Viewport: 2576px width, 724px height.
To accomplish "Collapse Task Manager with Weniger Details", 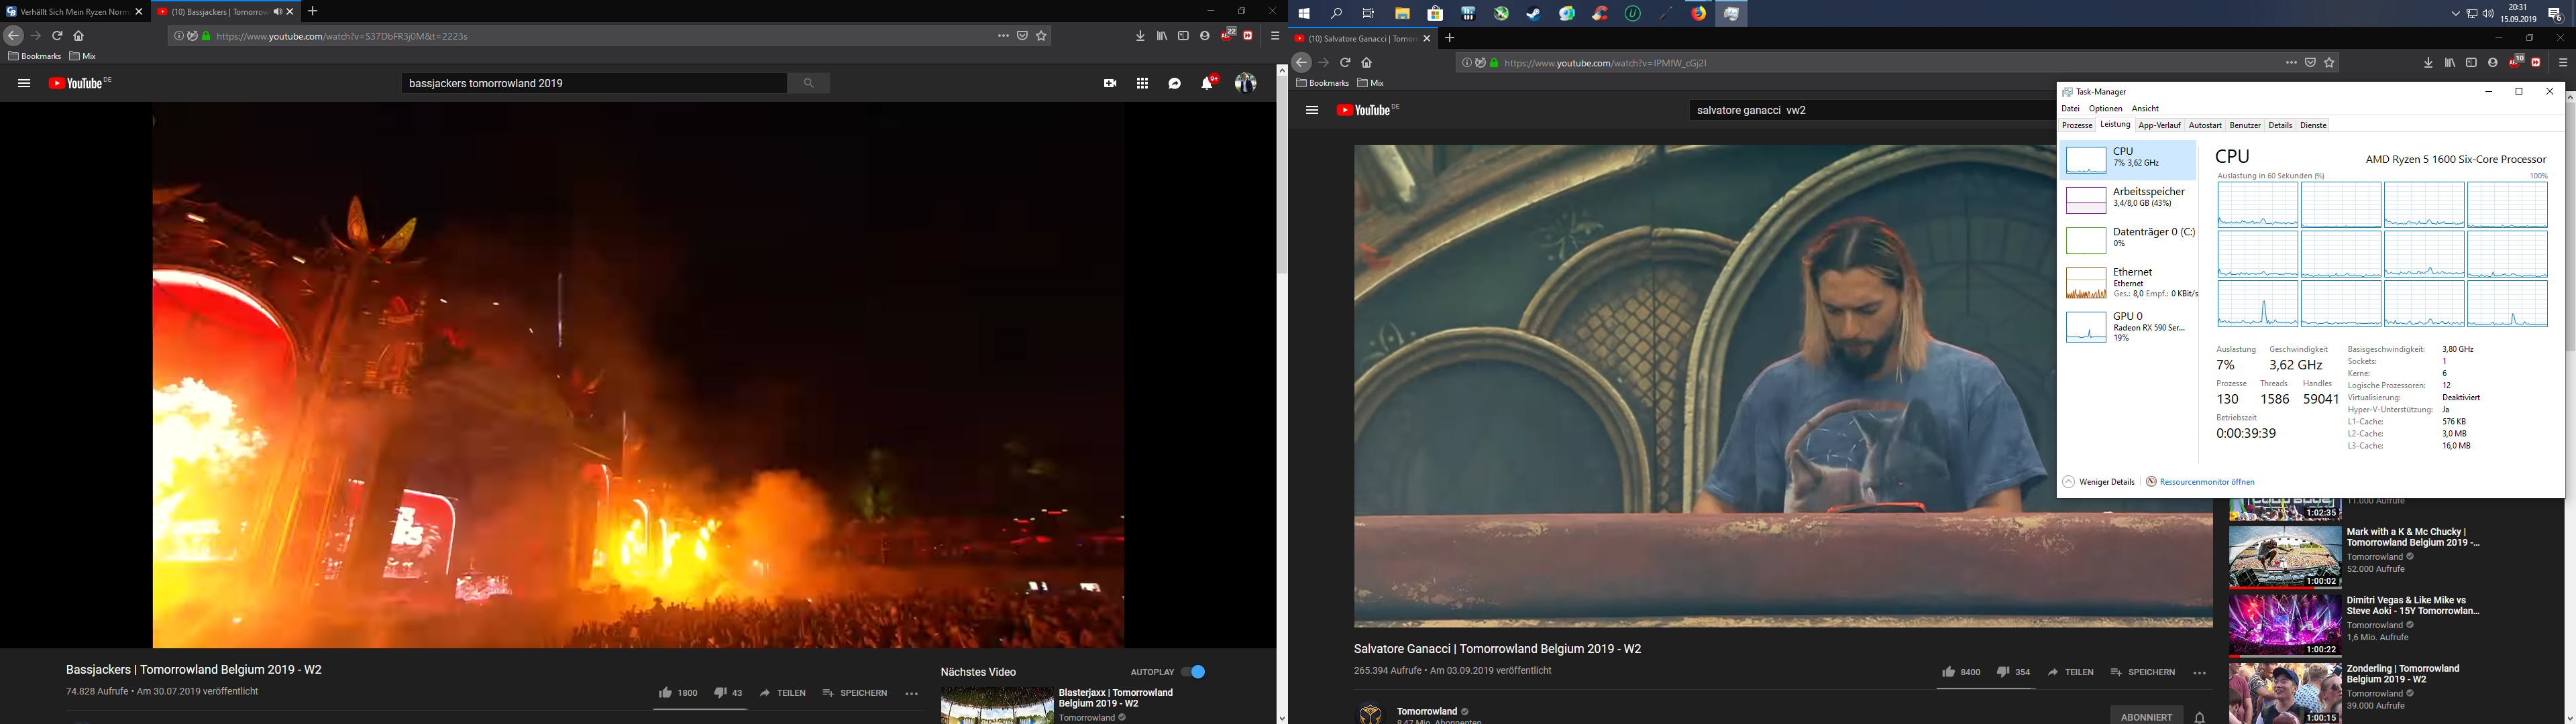I will [2099, 482].
